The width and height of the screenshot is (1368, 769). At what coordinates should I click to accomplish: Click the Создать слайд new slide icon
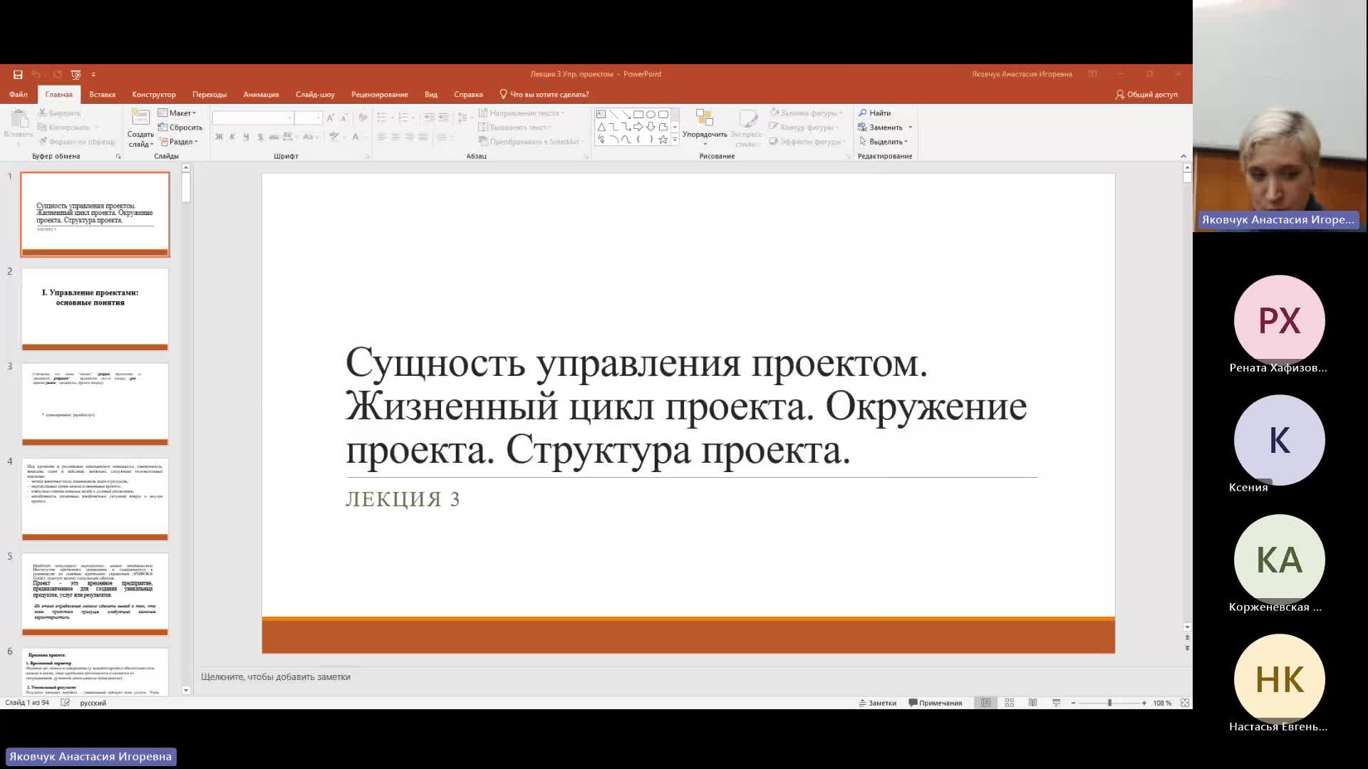(x=140, y=118)
